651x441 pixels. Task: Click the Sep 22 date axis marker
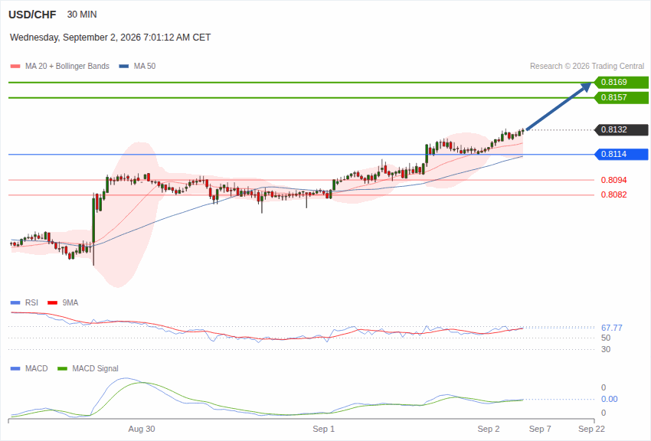coord(591,429)
